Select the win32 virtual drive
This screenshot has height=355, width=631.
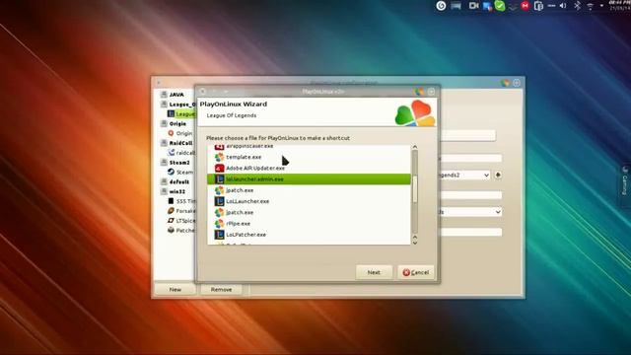tap(177, 191)
